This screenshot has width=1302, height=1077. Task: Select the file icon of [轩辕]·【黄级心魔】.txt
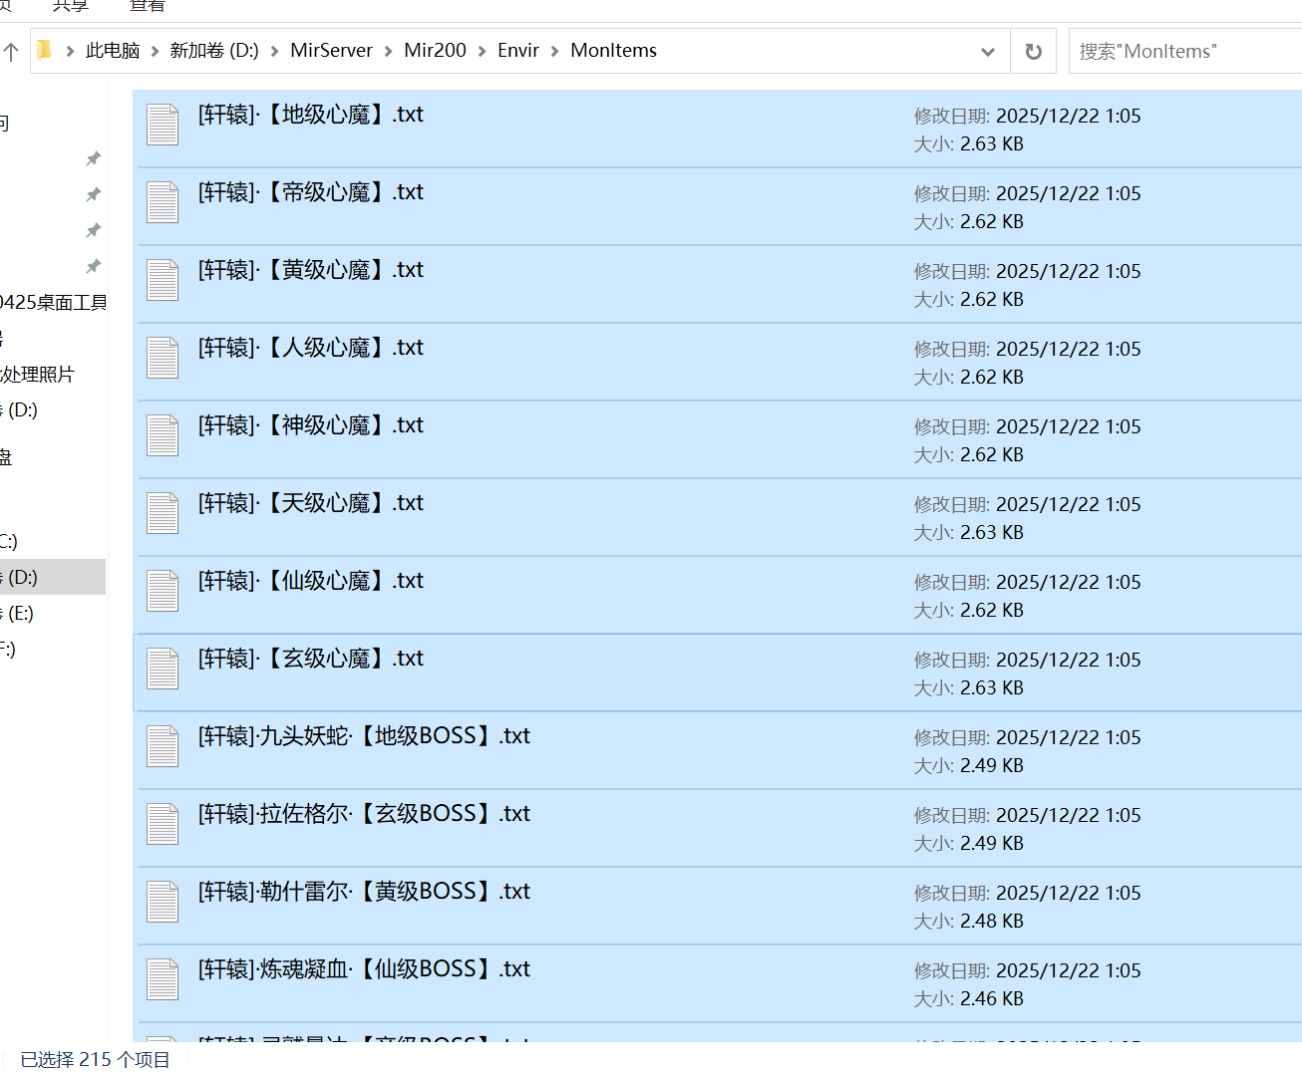tap(163, 280)
